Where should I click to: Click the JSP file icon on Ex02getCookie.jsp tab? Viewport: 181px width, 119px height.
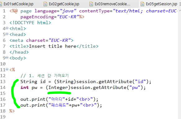(45, 4)
